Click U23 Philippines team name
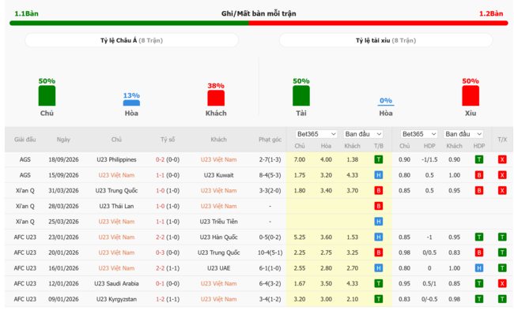The image size is (514, 310). [116, 159]
